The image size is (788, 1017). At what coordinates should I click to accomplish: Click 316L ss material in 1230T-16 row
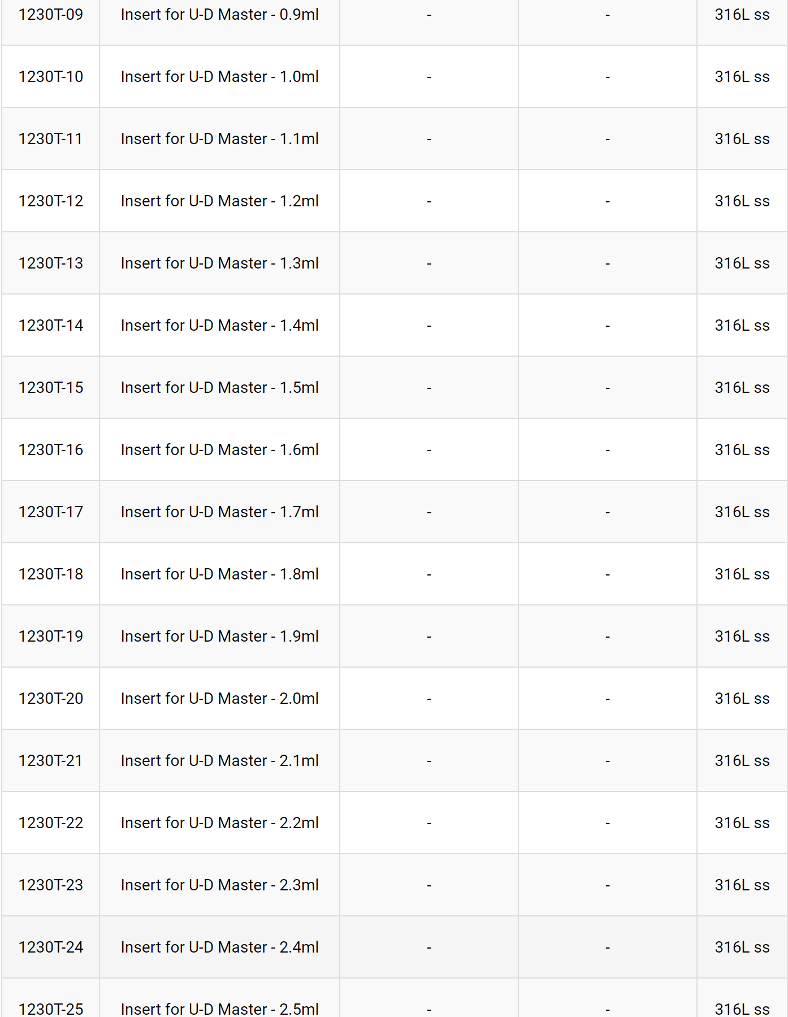[742, 450]
